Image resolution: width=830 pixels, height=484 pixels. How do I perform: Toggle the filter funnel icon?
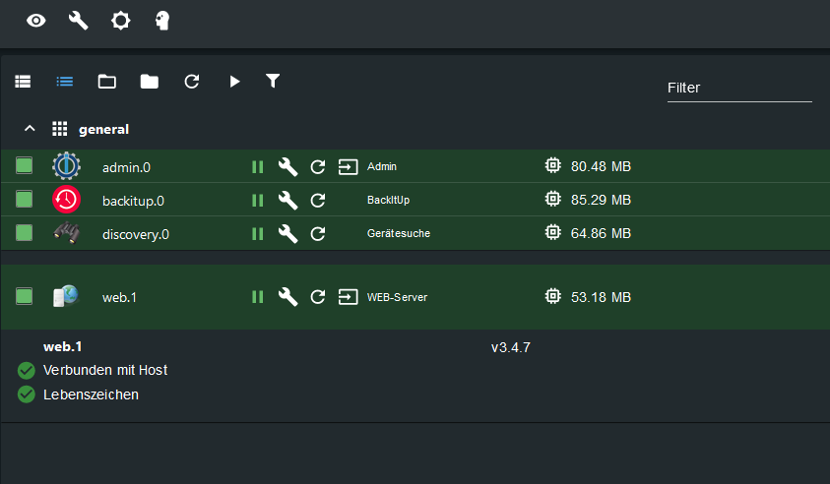point(274,81)
